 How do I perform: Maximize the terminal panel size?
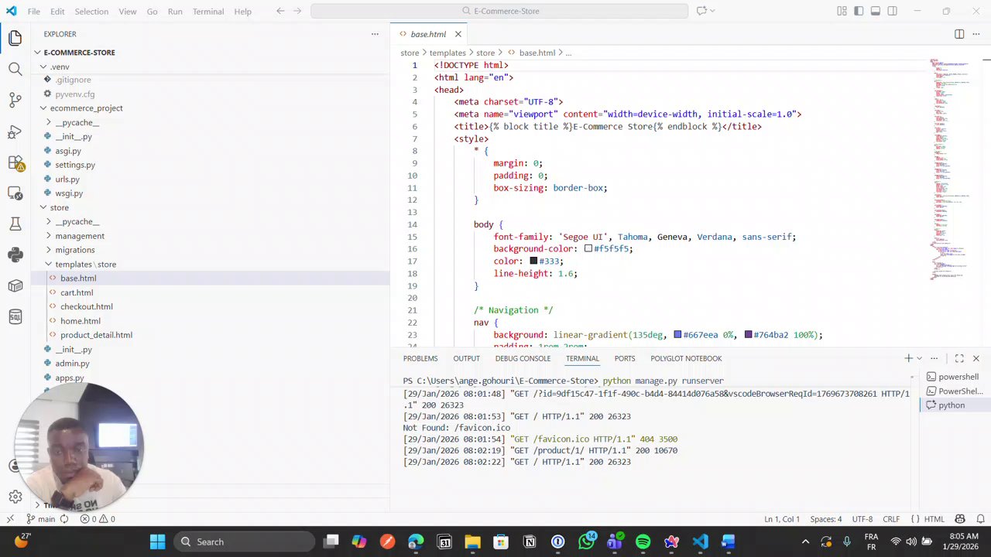(959, 358)
